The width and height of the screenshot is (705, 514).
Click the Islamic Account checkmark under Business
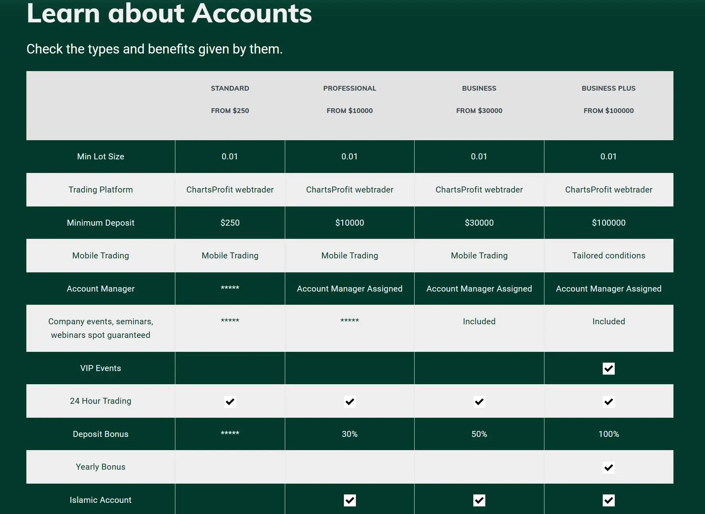tap(479, 500)
